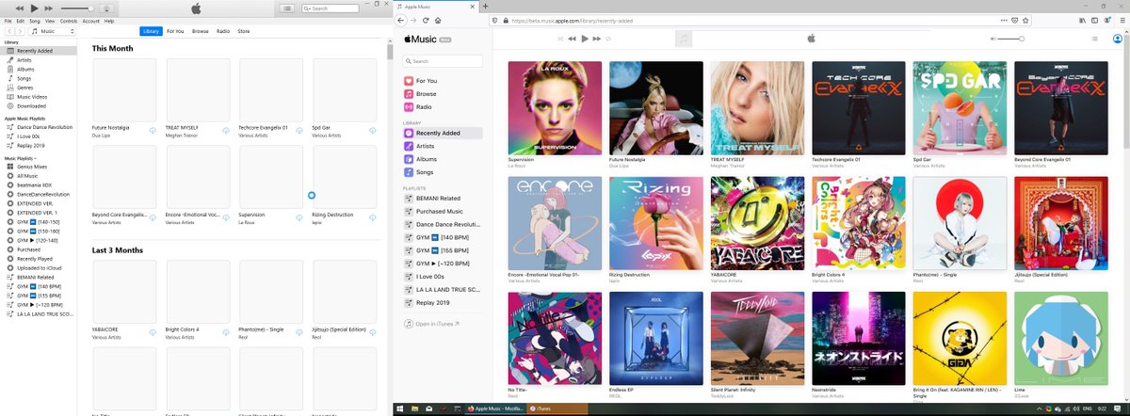This screenshot has height=416, width=1130.
Task: Open the iTunes Music media type dropdown
Action: click(54, 31)
